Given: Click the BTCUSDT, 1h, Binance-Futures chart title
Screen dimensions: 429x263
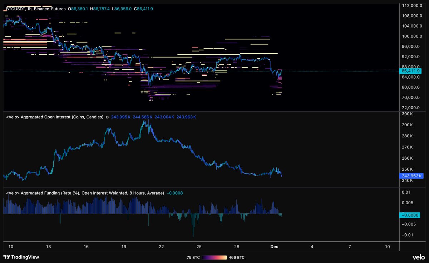Looking at the screenshot, I should (36, 8).
